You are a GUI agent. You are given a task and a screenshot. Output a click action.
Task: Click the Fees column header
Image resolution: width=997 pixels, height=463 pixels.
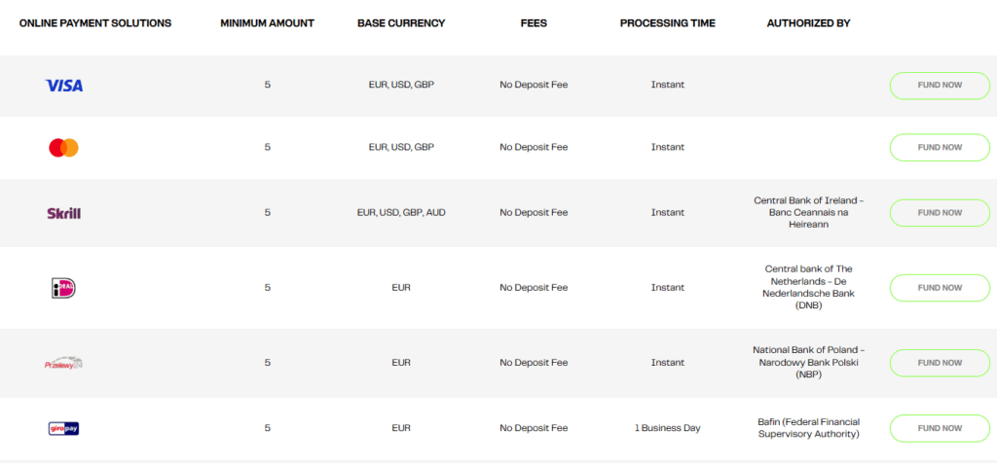[x=534, y=23]
